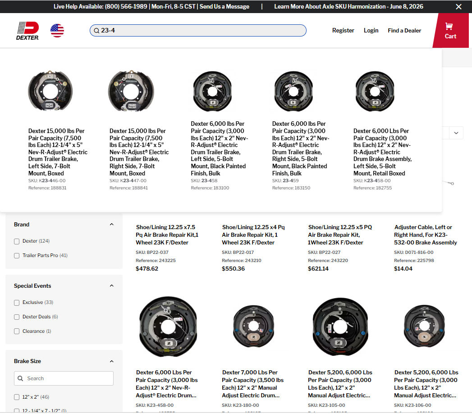472x414 pixels.
Task: Click Send Us a Message link
Action: click(x=224, y=7)
